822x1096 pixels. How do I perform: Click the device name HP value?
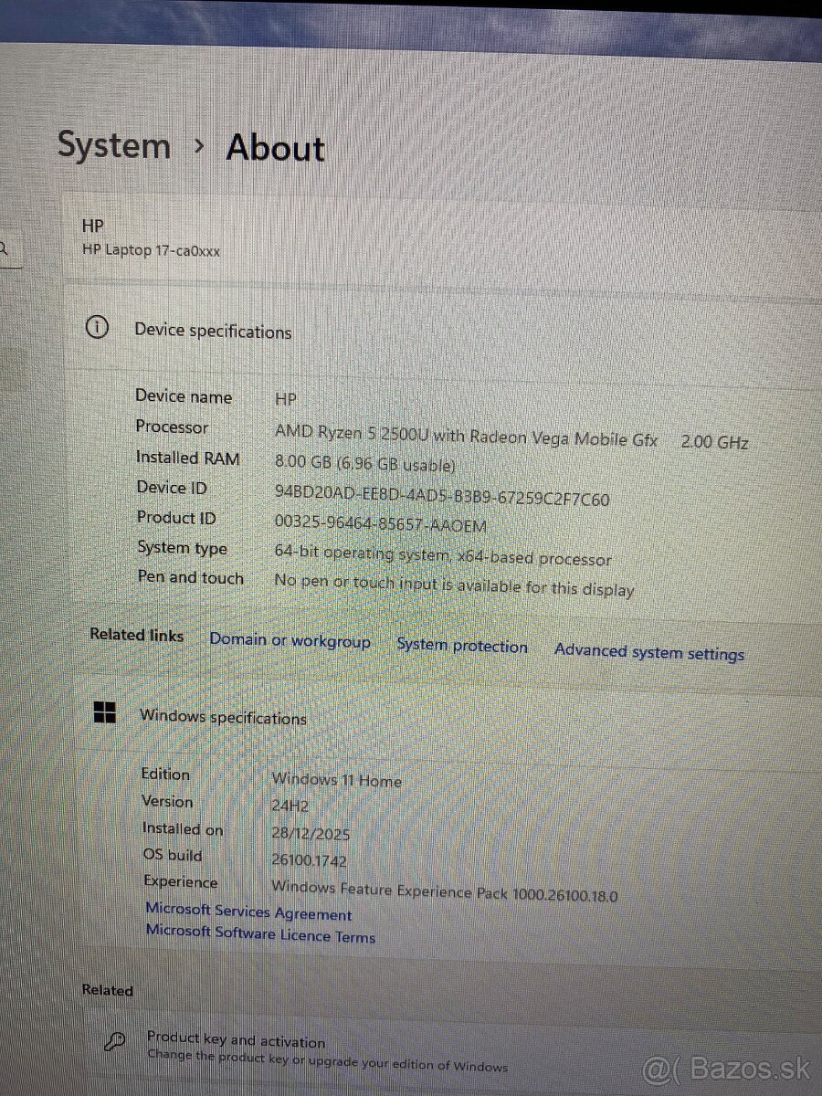(284, 399)
